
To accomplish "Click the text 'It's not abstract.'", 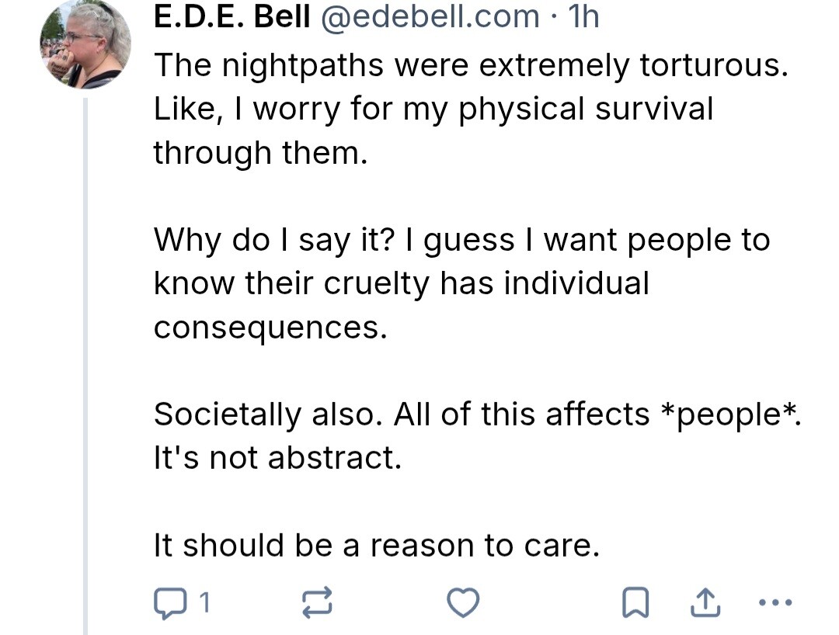I will coord(277,458).
